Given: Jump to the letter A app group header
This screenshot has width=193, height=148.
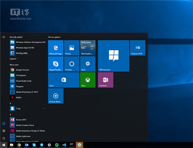Looking at the screenshot, I should click(x=11, y=115).
